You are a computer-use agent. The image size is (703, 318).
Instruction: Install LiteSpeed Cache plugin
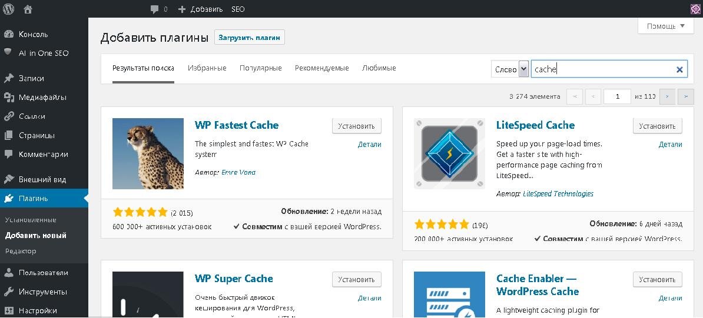click(x=657, y=126)
